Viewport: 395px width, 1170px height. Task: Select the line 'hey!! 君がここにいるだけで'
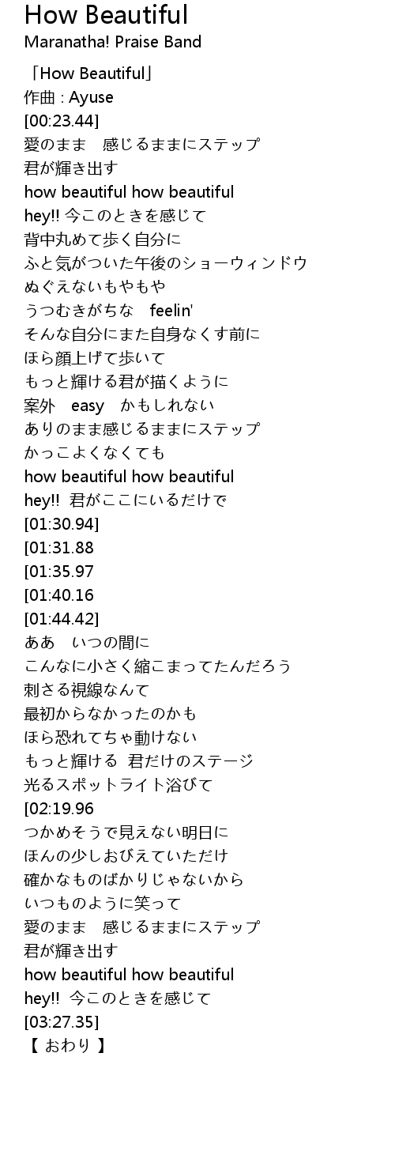point(126,500)
